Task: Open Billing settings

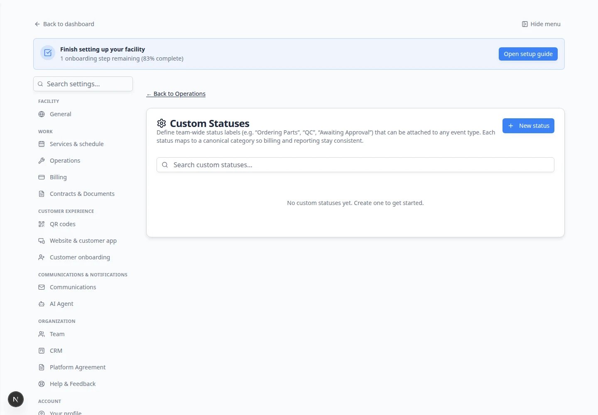Action: coord(83,177)
